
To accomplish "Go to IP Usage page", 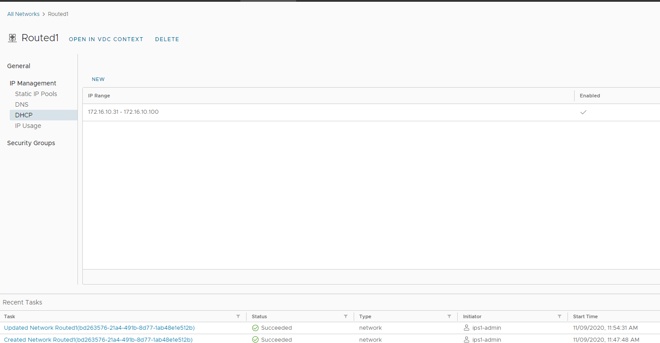I will (28, 126).
